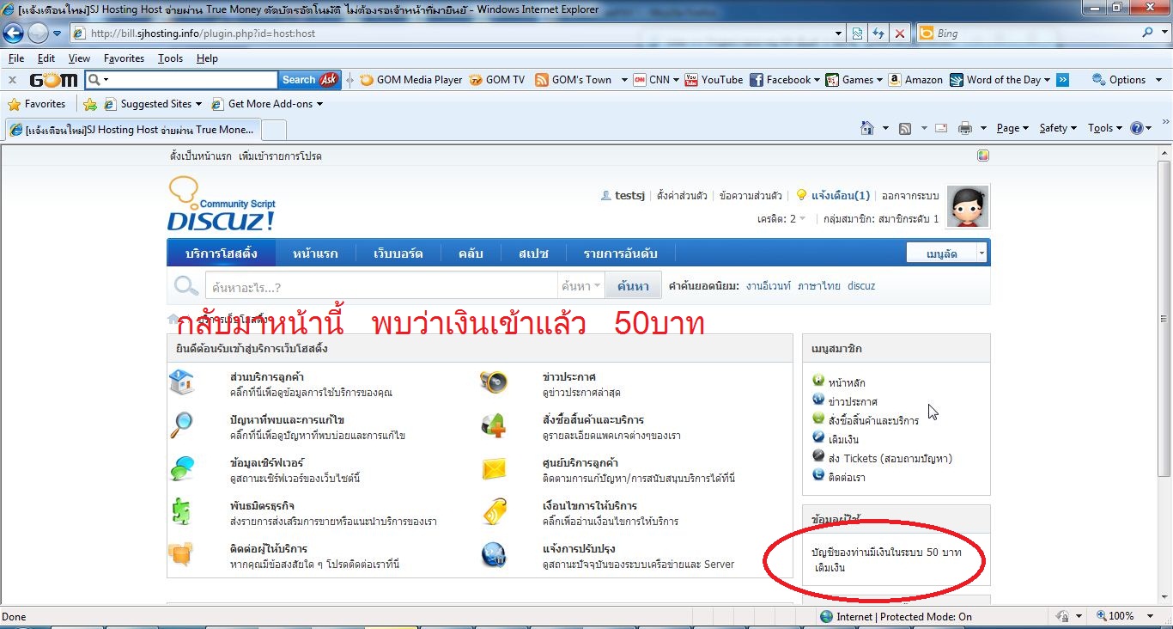Toggle the Compatibility View icon

[x=857, y=34]
